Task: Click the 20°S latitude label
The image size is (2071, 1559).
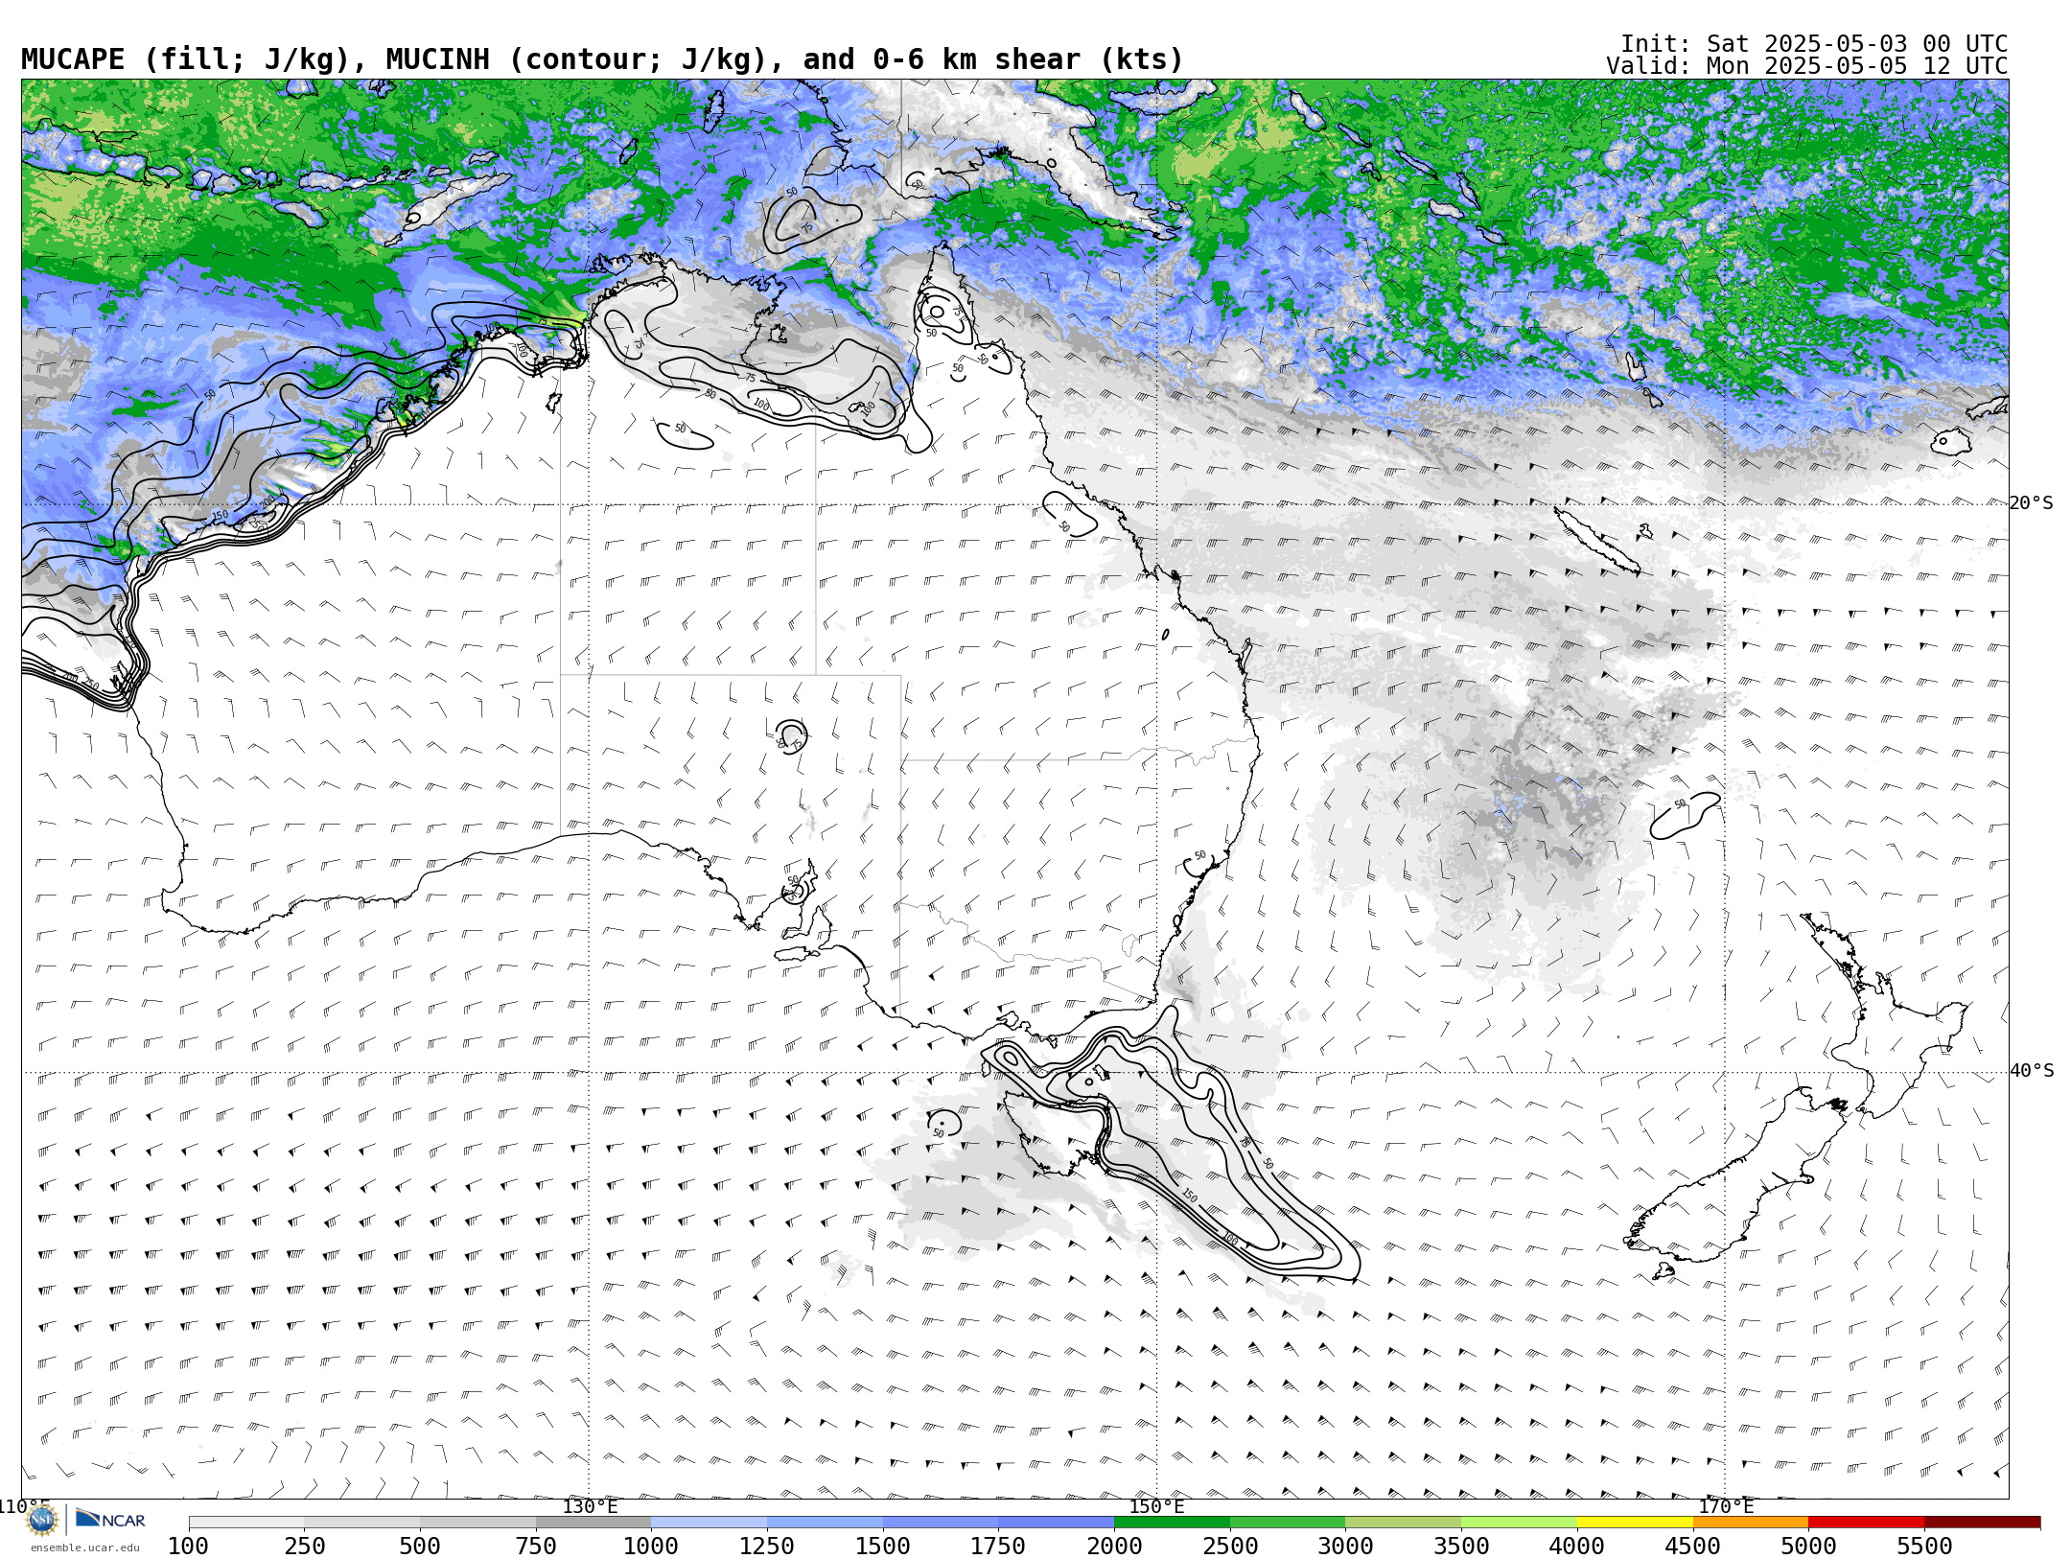Action: [2032, 503]
